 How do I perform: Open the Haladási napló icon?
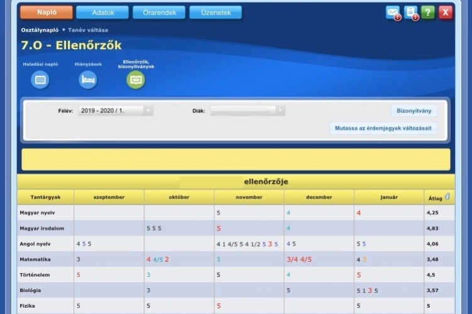(41, 80)
